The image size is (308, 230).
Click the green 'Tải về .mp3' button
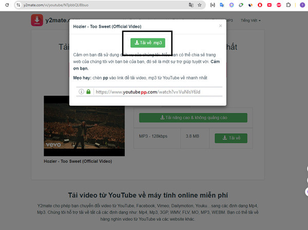tap(148, 43)
